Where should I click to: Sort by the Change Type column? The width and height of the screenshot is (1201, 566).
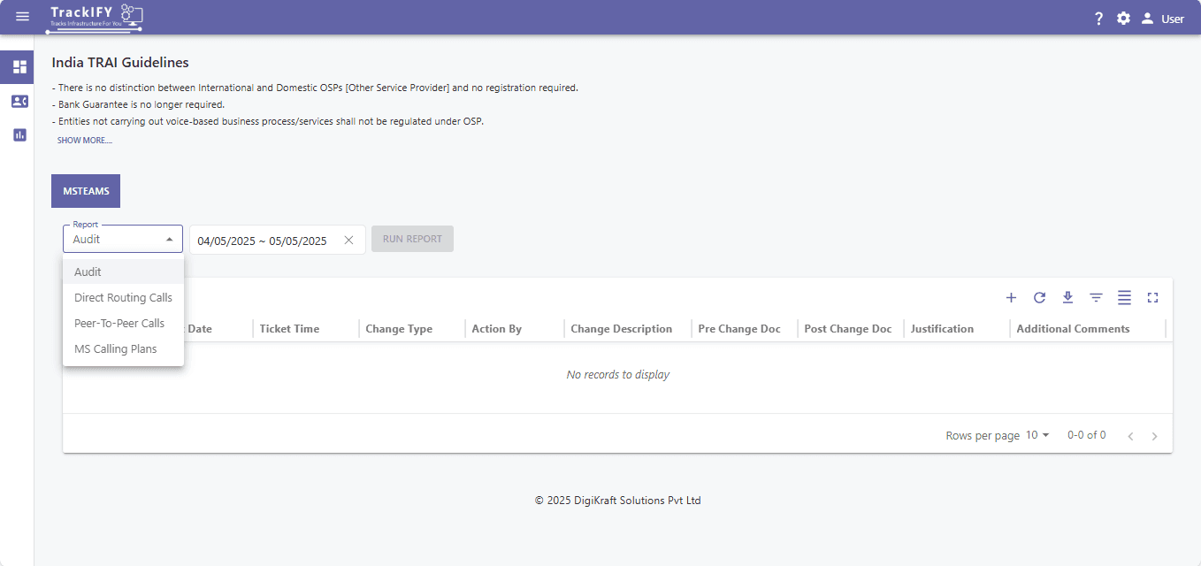click(x=399, y=329)
